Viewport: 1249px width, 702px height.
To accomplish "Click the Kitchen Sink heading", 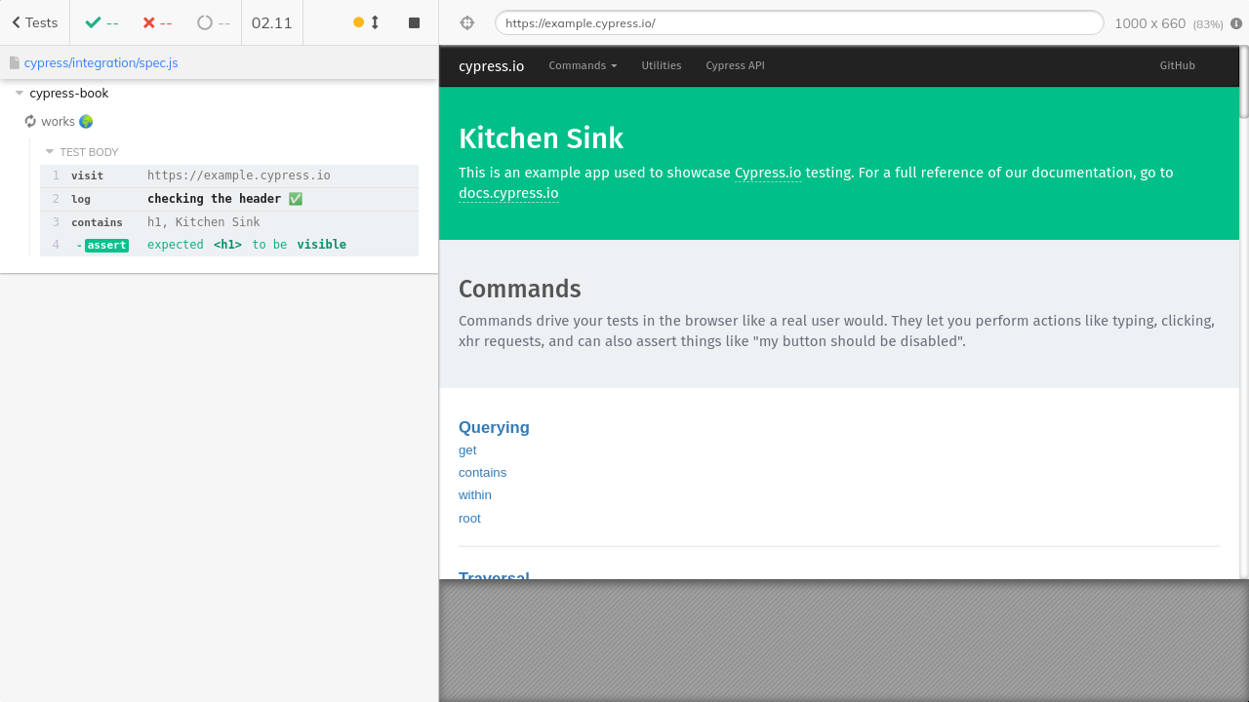I will (x=541, y=138).
